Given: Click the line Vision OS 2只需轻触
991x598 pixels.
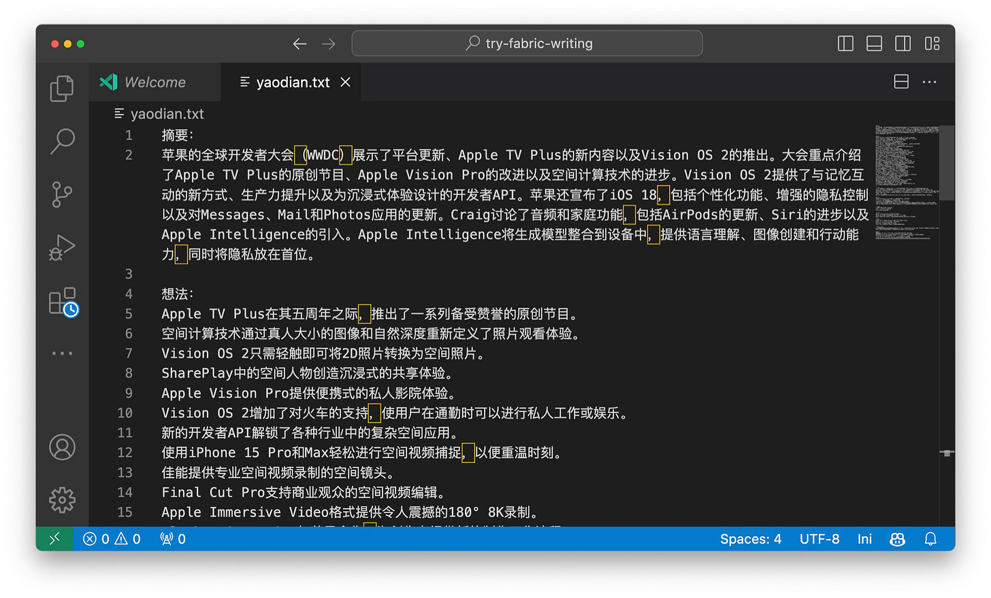Looking at the screenshot, I should tap(324, 353).
